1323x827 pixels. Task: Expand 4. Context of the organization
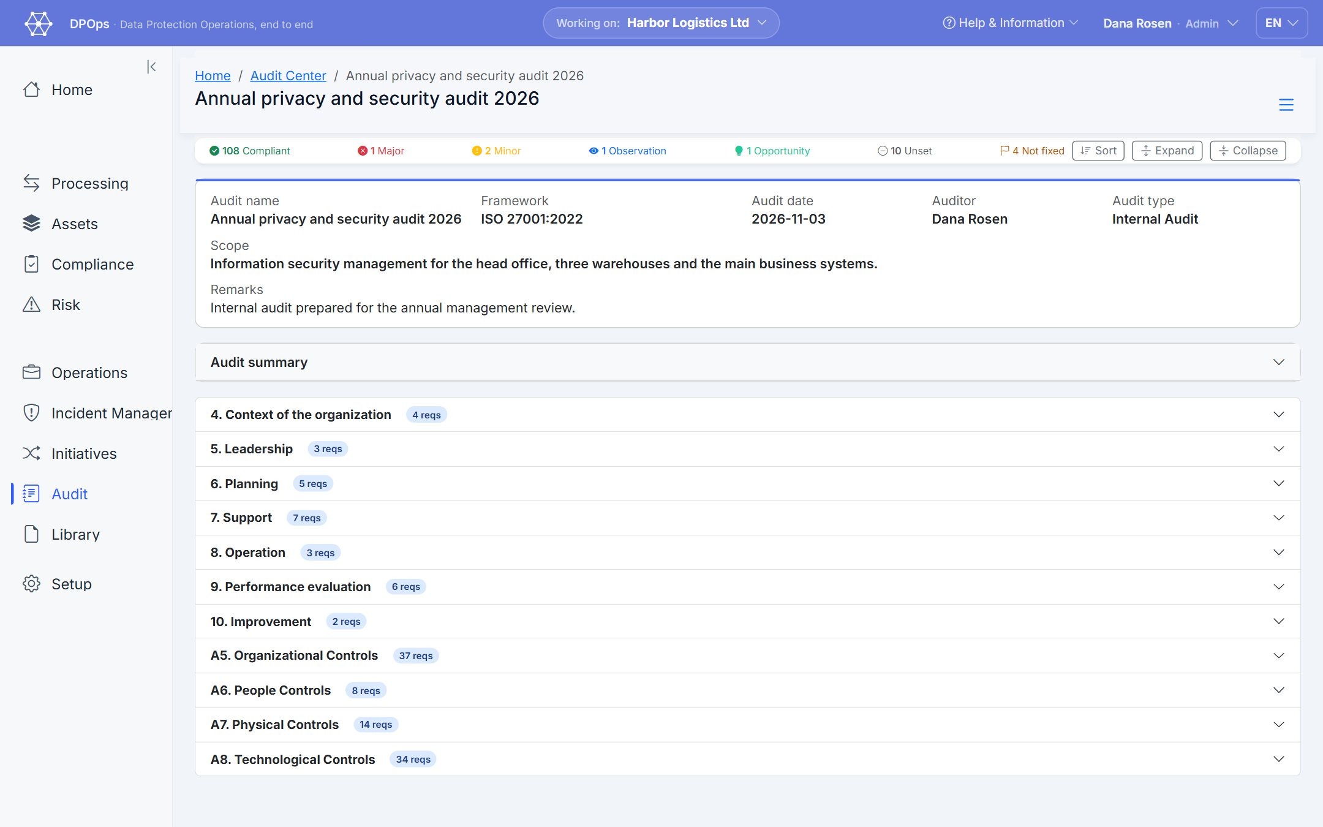[747, 415]
